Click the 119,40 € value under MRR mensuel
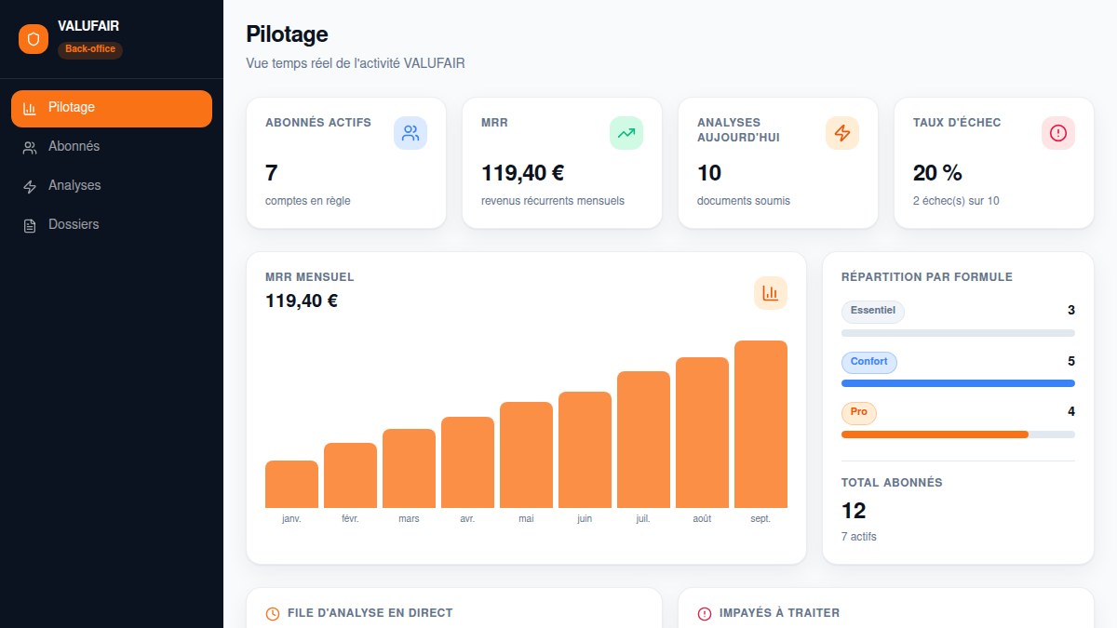Viewport: 1117px width, 628px height. 302,301
